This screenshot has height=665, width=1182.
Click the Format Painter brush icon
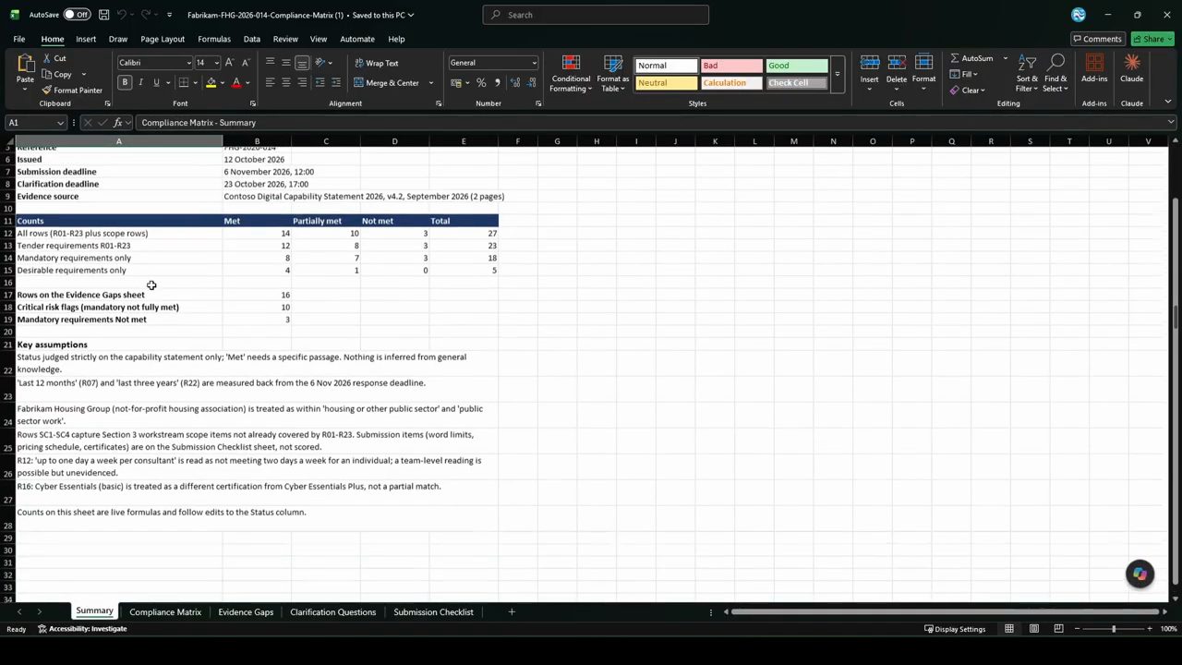tap(47, 91)
